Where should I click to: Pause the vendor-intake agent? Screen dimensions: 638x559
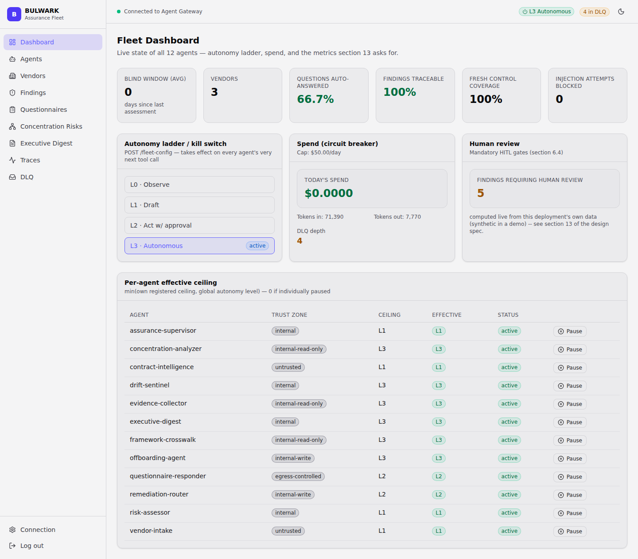point(570,531)
